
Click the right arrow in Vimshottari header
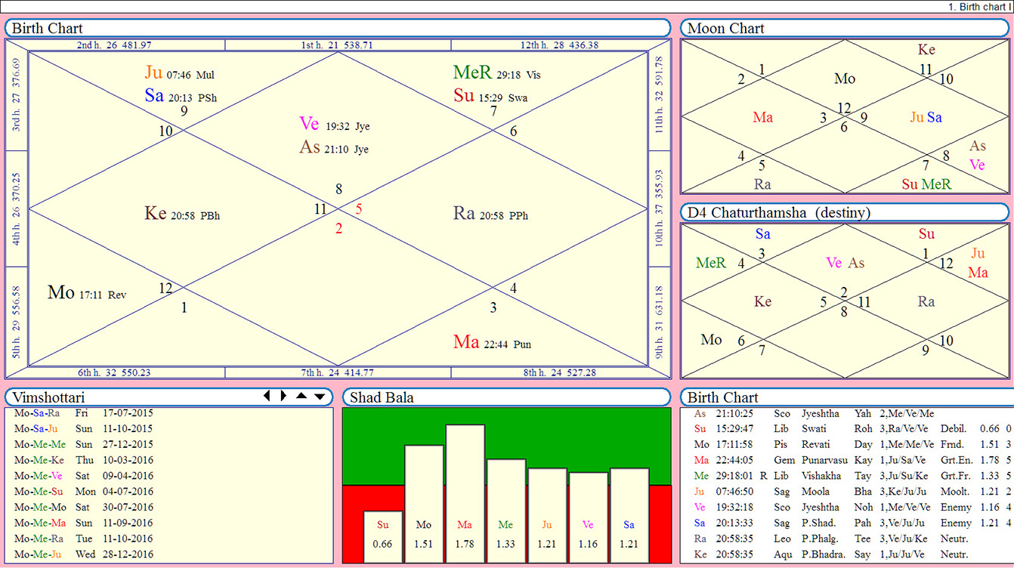coord(283,396)
